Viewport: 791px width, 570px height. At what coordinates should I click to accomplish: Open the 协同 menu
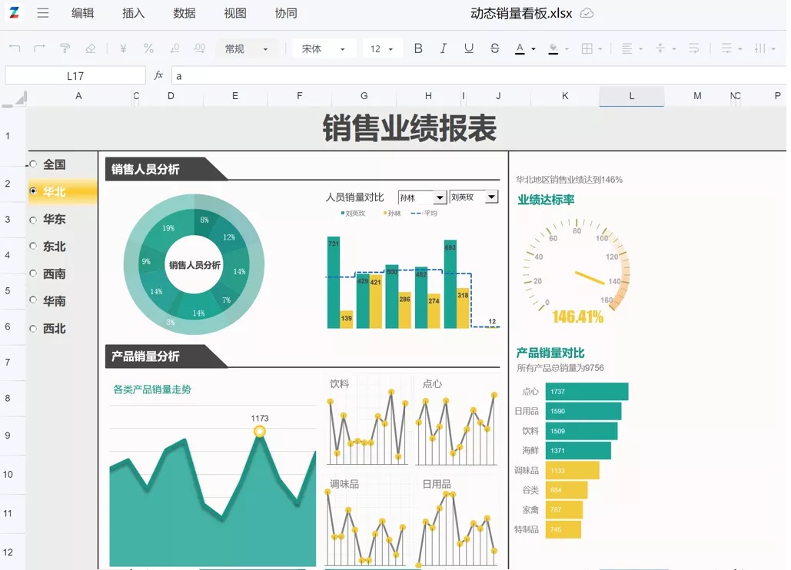(286, 13)
